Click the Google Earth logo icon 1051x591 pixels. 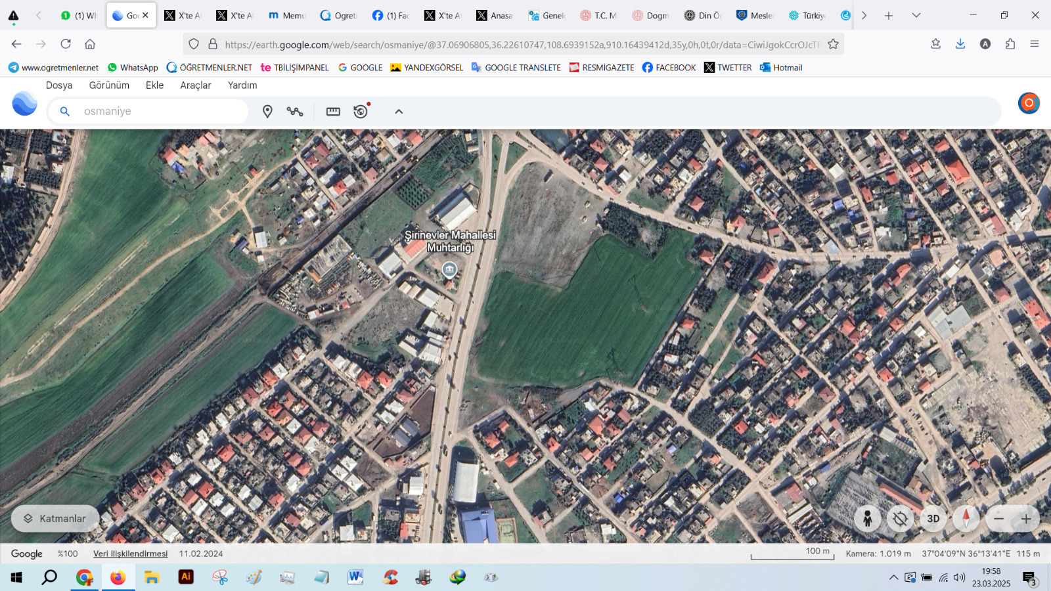click(x=25, y=104)
